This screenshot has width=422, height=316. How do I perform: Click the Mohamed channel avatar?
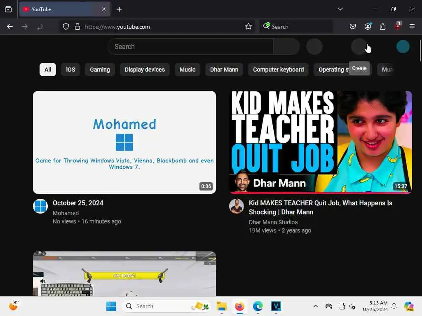40,206
